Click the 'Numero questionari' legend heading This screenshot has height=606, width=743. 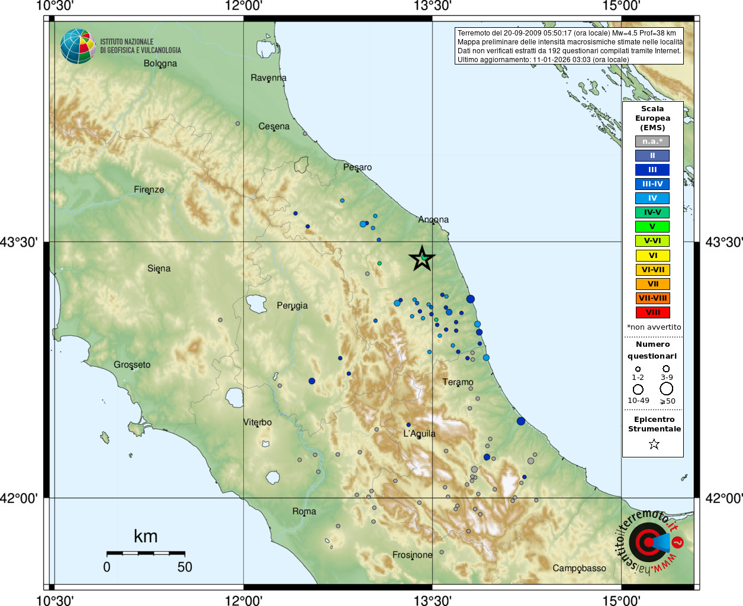[x=652, y=350]
